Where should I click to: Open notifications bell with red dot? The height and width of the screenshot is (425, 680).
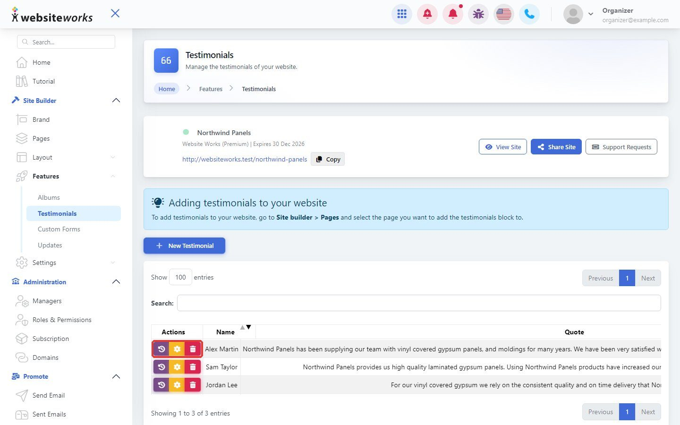[x=453, y=14]
